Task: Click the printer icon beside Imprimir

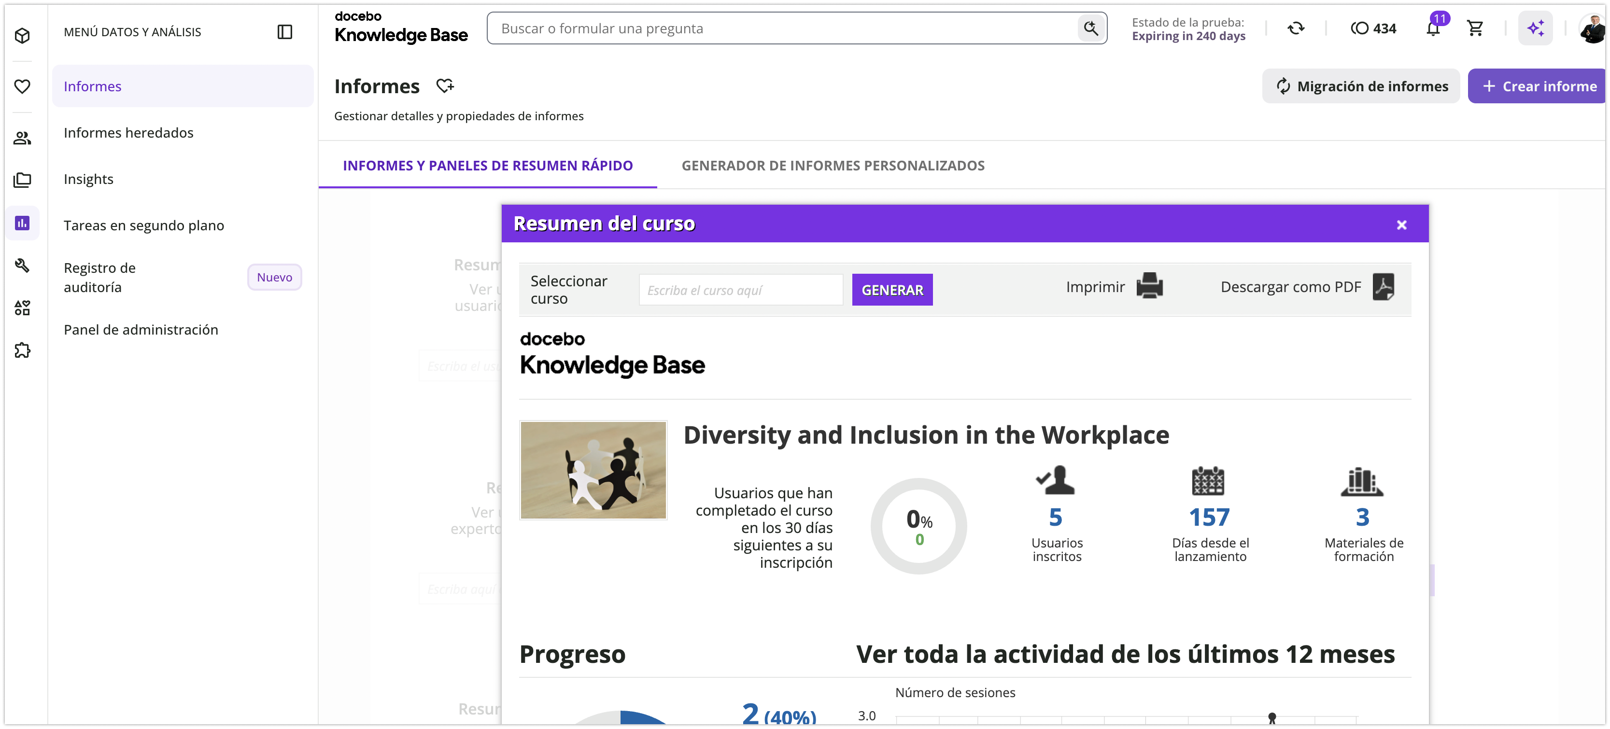Action: click(x=1149, y=286)
